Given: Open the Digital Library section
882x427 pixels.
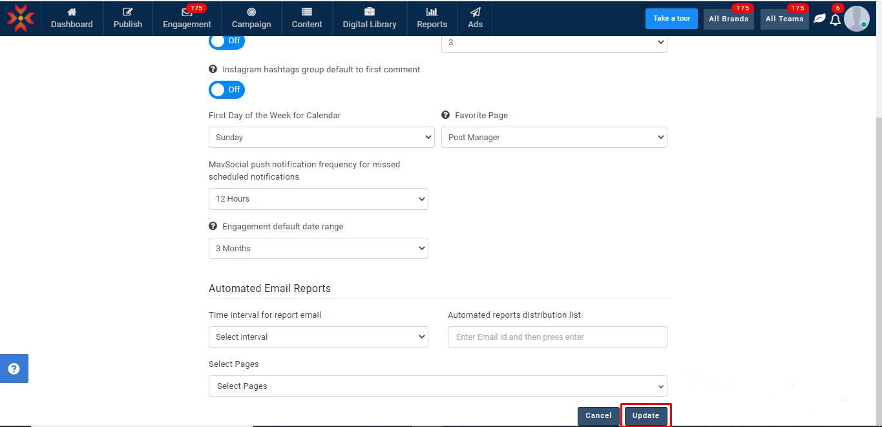Looking at the screenshot, I should (x=370, y=18).
